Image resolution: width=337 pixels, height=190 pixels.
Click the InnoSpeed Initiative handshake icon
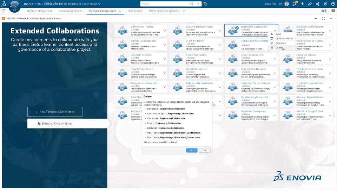(288, 59)
